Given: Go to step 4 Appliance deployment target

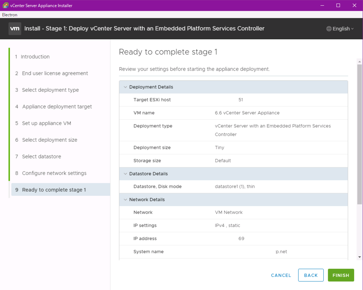Looking at the screenshot, I should (x=54, y=107).
